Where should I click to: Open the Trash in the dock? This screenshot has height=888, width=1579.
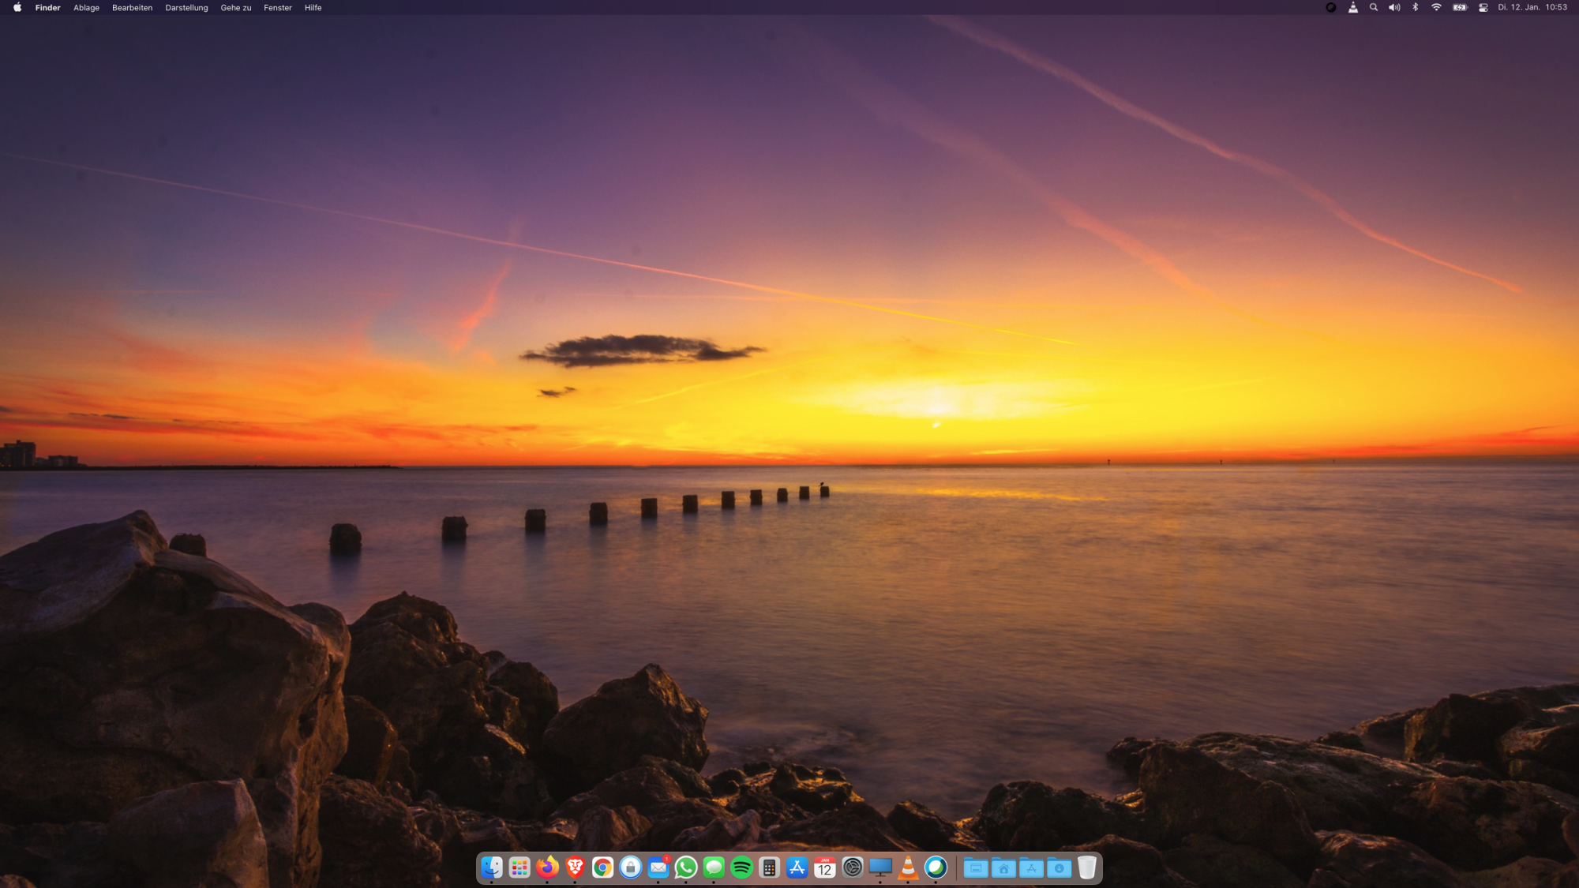pos(1087,867)
